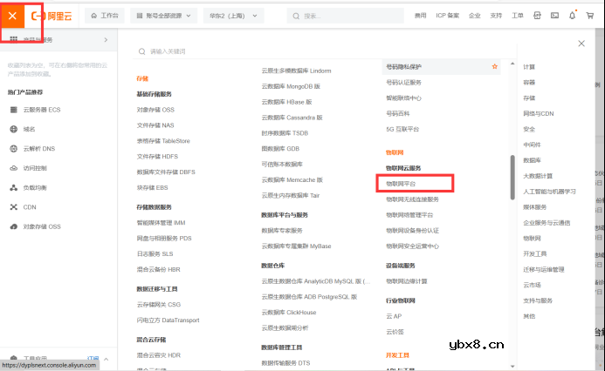605x371 pixels.
Task: Favorite 号码隐私保护 with the star icon
Action: [x=495, y=66]
